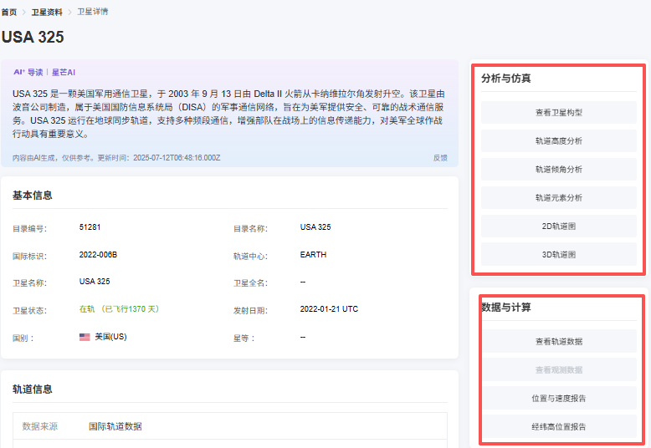
Task: Open 位置与速度报告
Action: point(558,398)
